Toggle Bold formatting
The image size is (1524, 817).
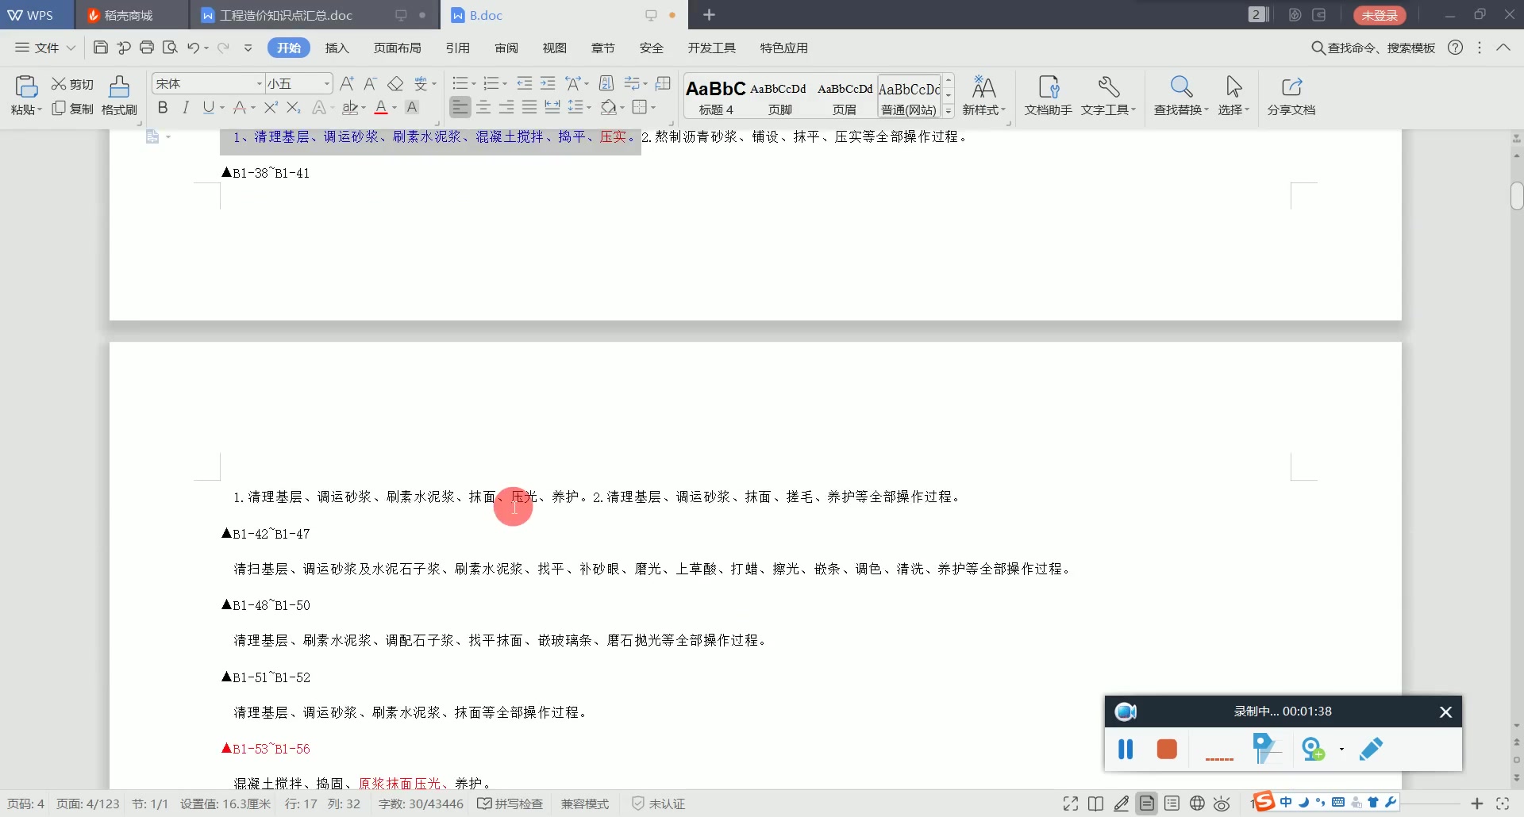[163, 107]
